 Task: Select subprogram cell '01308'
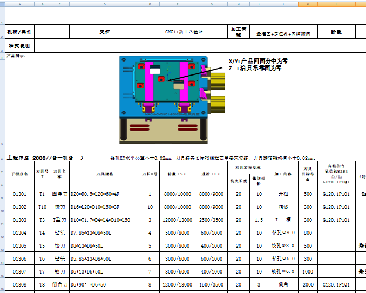[x=19, y=284]
